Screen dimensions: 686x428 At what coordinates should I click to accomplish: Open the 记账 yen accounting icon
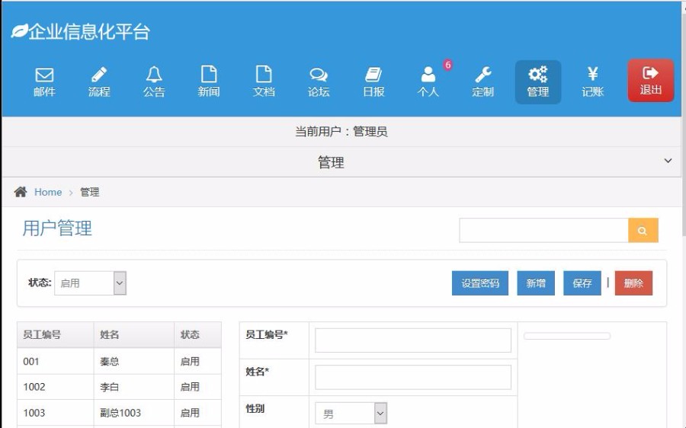(593, 81)
